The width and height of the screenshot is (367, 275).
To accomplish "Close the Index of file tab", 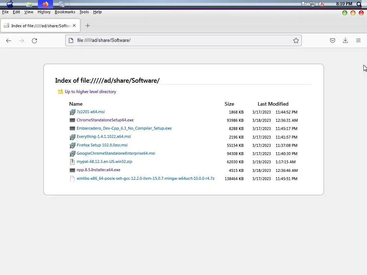I will 74,25.
